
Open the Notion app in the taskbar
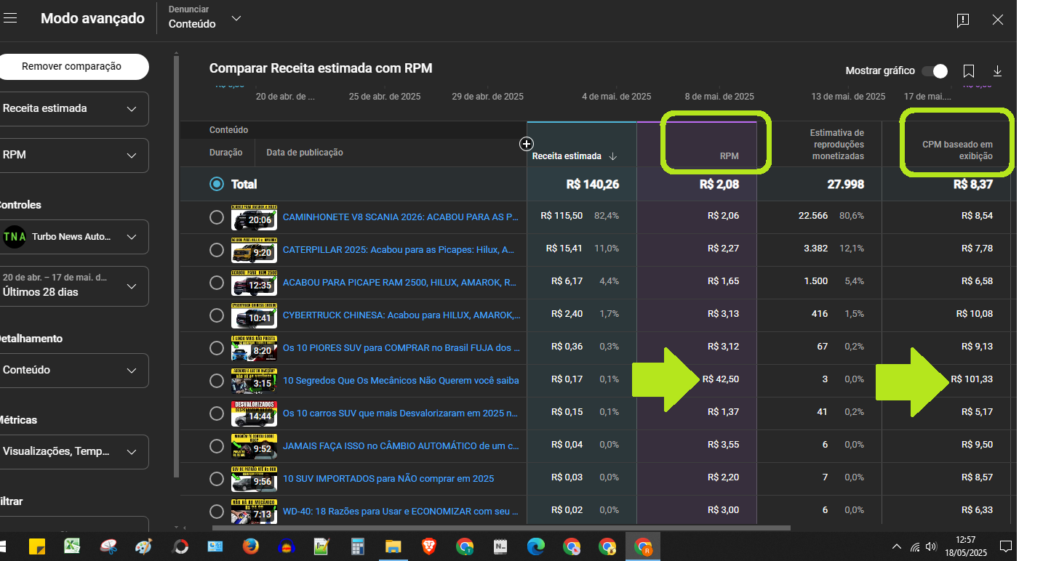coord(500,546)
